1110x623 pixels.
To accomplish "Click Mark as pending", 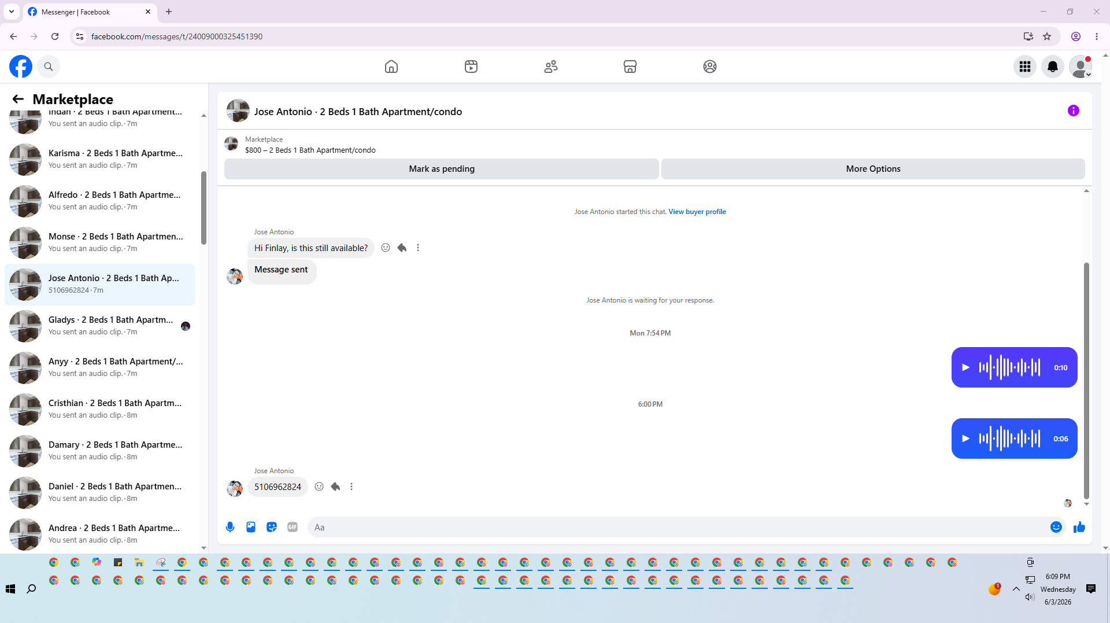I will coord(442,169).
